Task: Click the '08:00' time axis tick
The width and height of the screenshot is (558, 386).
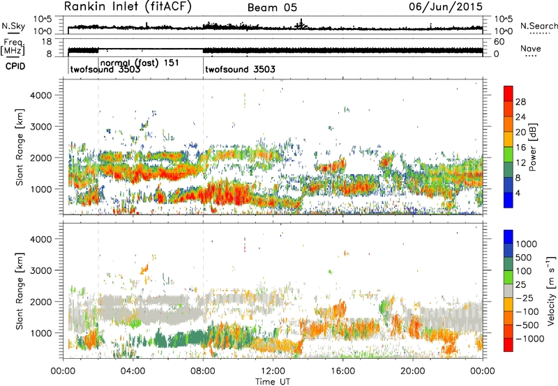Action: [x=203, y=371]
